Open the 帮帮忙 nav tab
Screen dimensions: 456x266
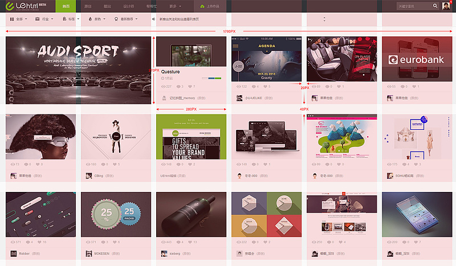click(151, 6)
